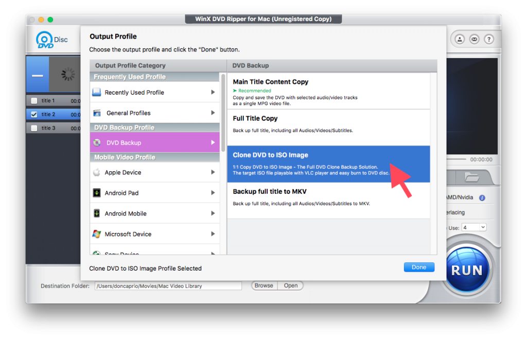
Task: Click the playback progress slider
Action: (x=456, y=159)
